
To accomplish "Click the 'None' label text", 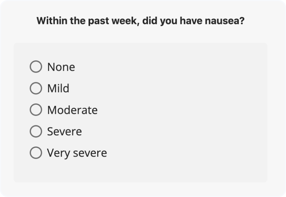I will click(x=61, y=67).
